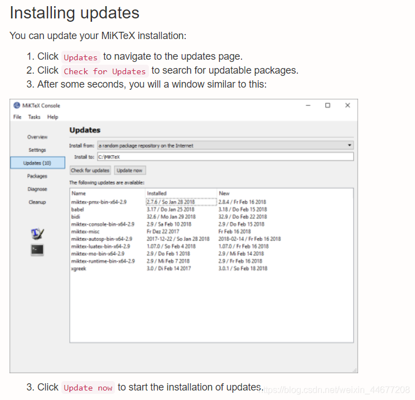Screen dimensions: 415x400
Task: Go to the Settings page
Action: click(x=37, y=150)
